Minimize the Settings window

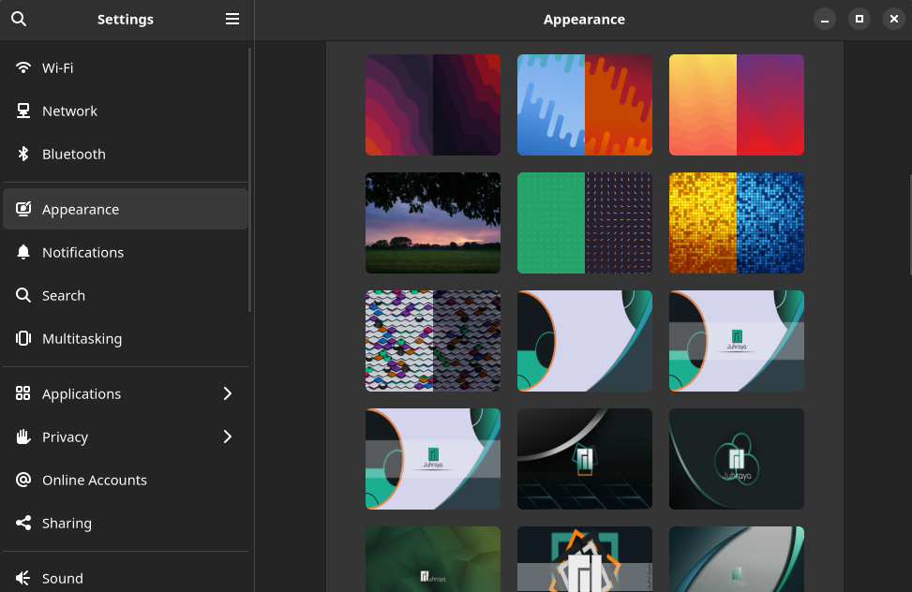[x=824, y=19]
